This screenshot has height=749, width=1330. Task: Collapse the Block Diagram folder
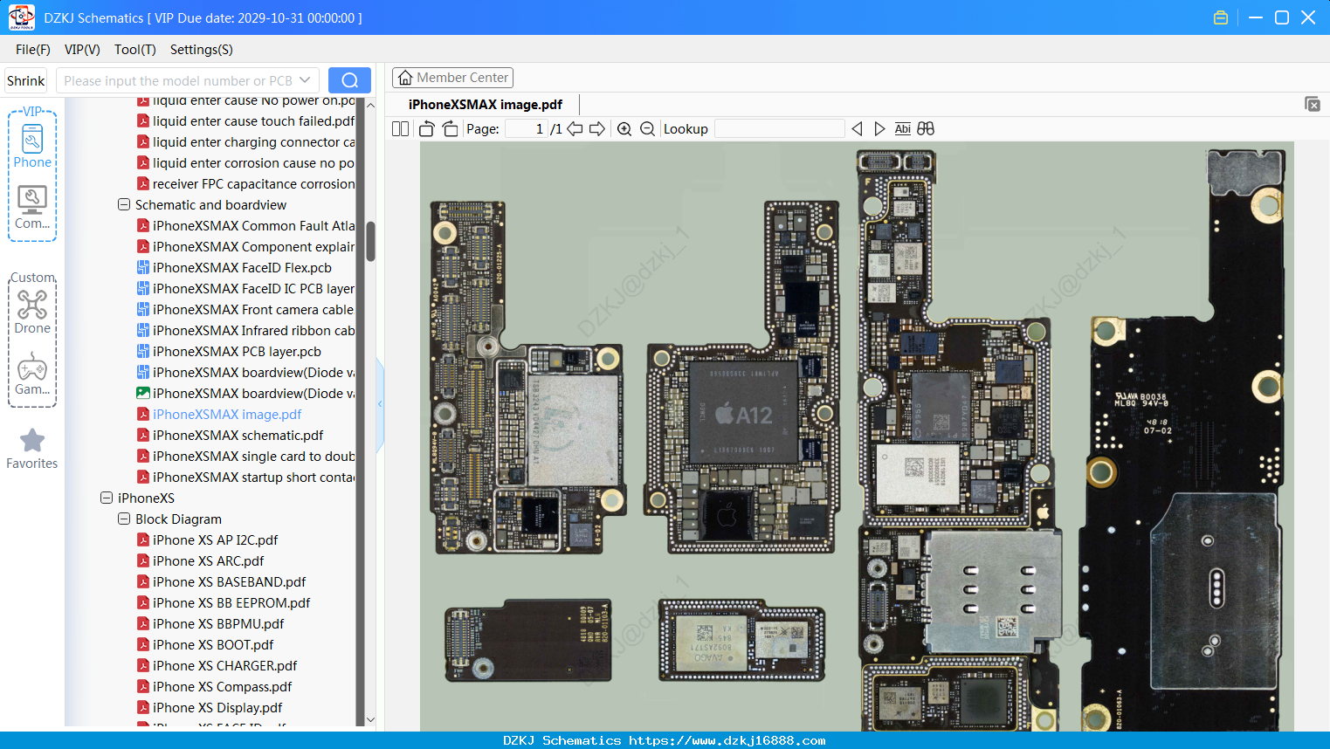(124, 519)
